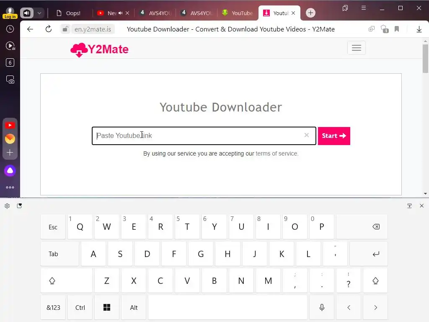Tap the question mark key
The height and width of the screenshot is (322, 429).
348,280
